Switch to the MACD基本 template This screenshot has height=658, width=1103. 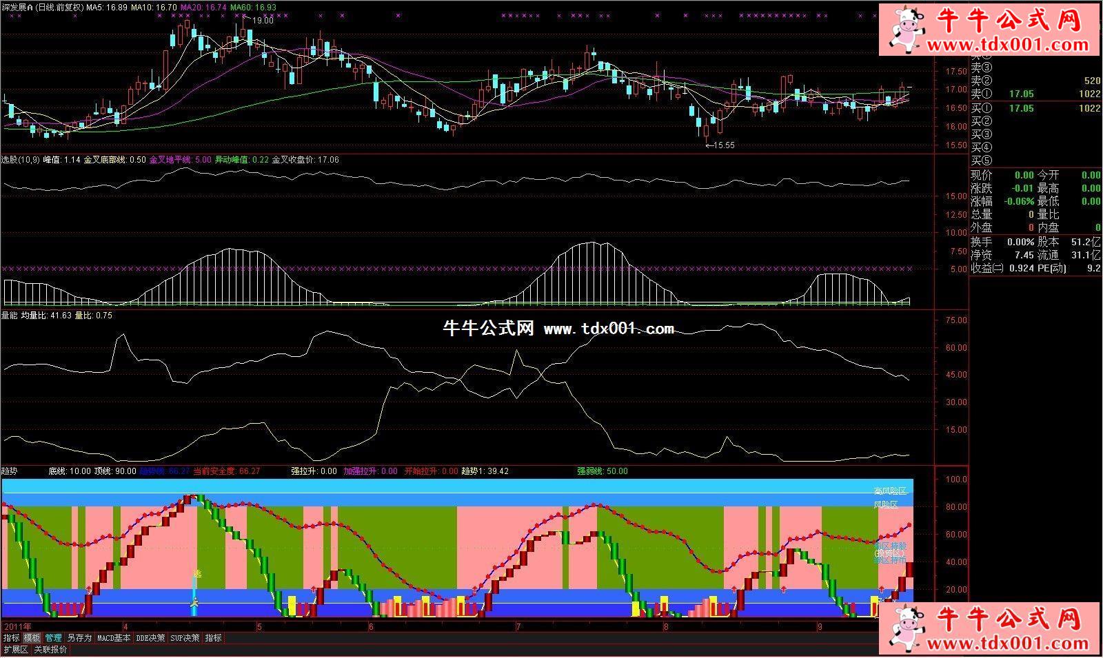click(114, 638)
